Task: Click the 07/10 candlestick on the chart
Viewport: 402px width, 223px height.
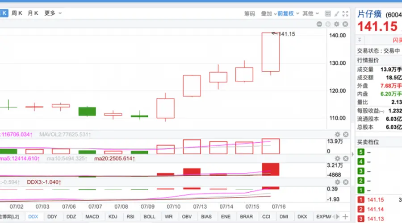Action: coord(165,108)
